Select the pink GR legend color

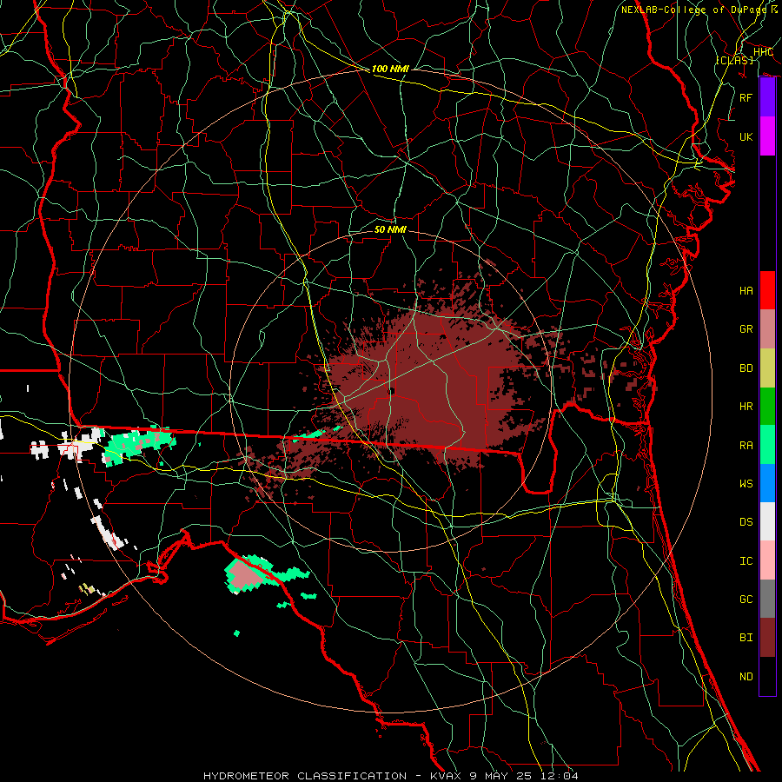pos(767,329)
